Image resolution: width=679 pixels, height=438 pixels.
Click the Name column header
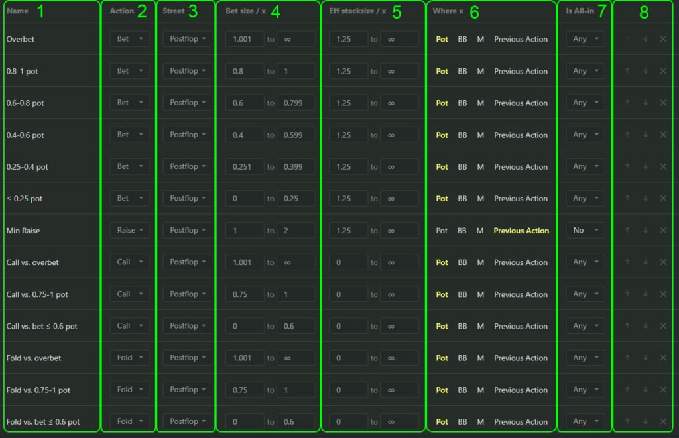point(17,11)
